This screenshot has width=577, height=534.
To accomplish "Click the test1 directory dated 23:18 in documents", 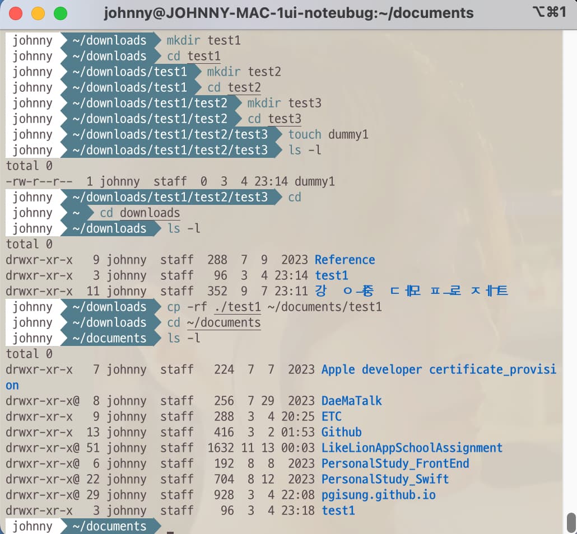I will (x=338, y=510).
